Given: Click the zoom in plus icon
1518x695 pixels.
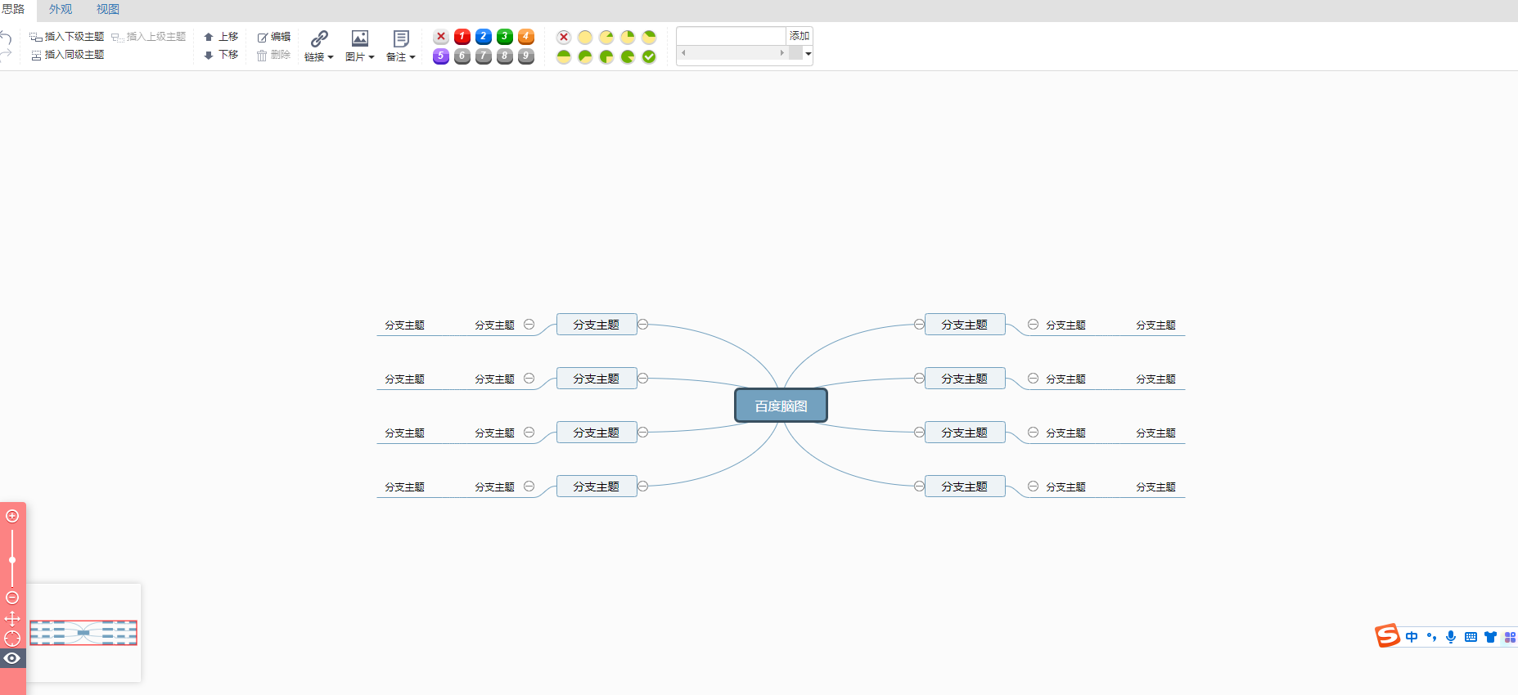Looking at the screenshot, I should point(12,516).
